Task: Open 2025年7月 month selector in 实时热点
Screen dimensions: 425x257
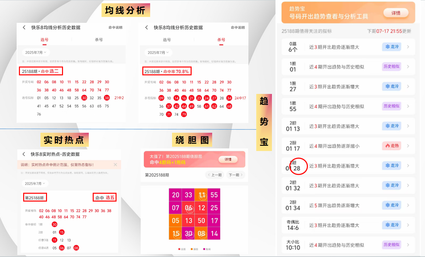Action: pos(35,184)
